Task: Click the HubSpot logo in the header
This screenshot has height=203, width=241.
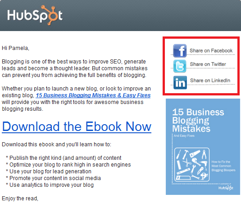Action: click(x=35, y=15)
